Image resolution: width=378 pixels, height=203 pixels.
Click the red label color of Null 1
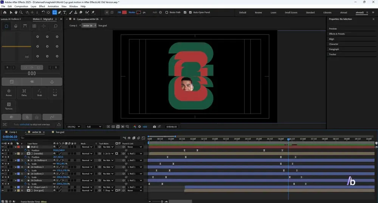19,147
